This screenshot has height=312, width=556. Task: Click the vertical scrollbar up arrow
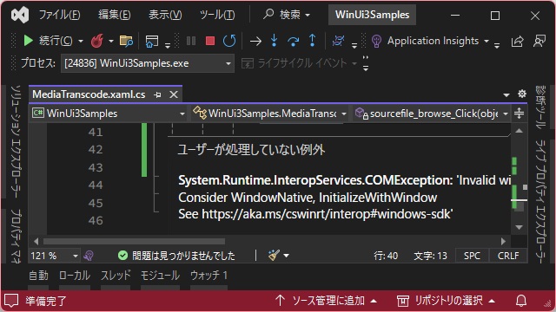pos(520,131)
